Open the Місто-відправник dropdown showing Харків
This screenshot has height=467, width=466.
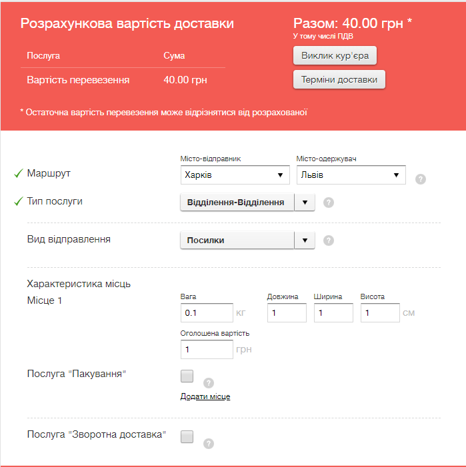pos(235,175)
